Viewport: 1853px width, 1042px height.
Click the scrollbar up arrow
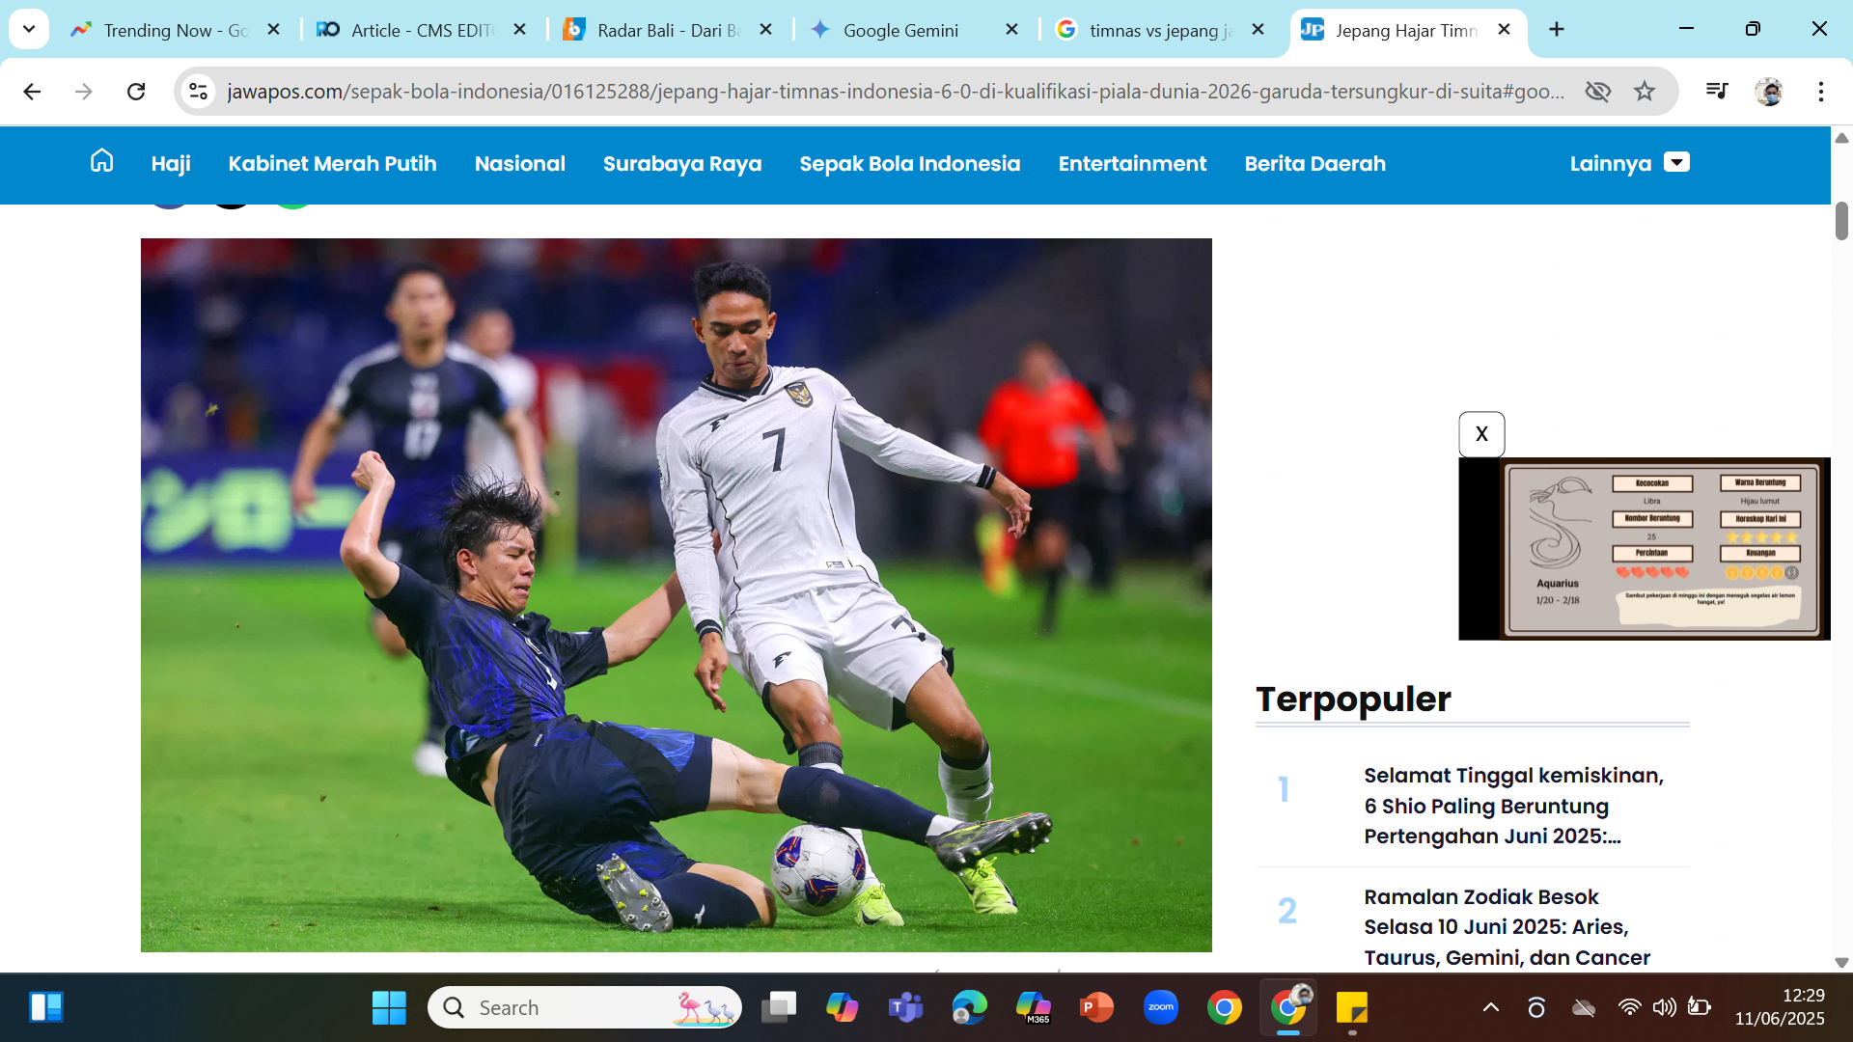[1841, 138]
